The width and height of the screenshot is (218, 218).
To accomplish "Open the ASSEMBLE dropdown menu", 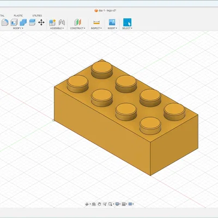I will 57,28.
